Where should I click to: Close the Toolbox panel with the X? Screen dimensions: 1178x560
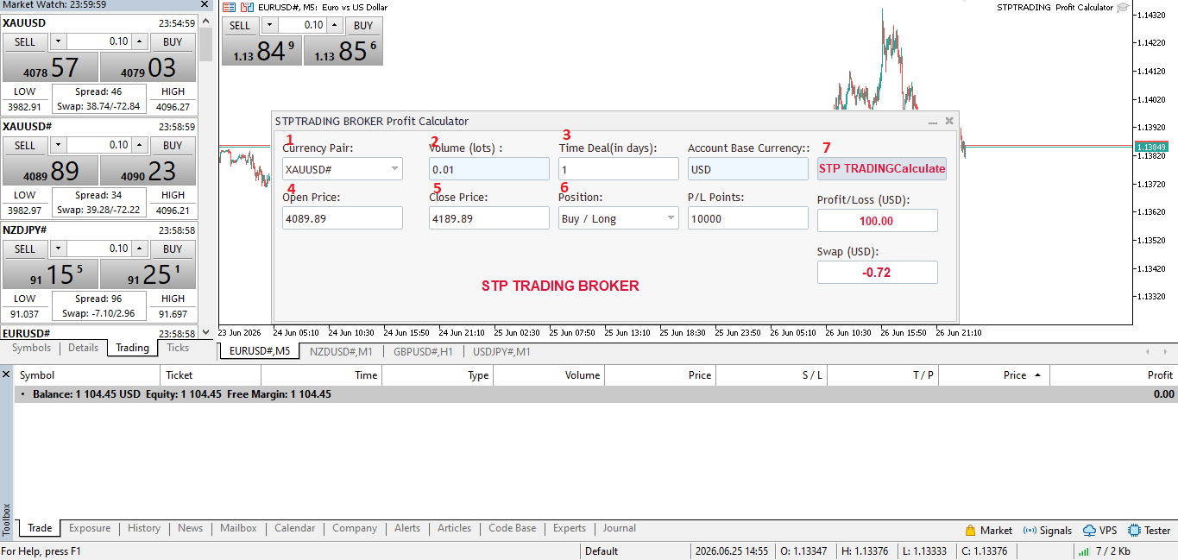(6, 374)
